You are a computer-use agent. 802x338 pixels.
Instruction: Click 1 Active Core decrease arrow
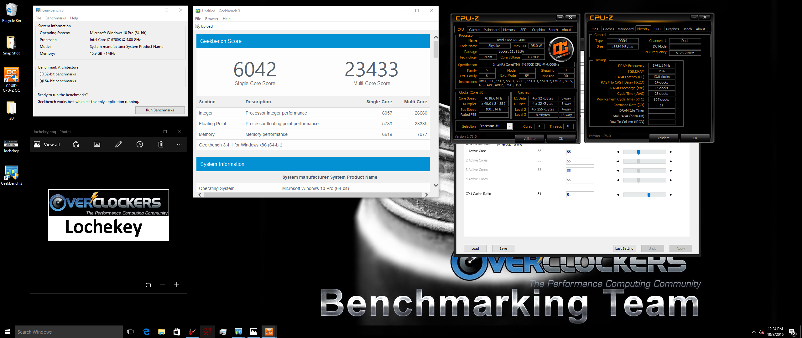pyautogui.click(x=617, y=152)
